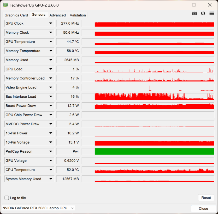This screenshot has height=214, width=218.
Task: Open Board Power Draw dropdown arrow
Action: tap(51, 106)
